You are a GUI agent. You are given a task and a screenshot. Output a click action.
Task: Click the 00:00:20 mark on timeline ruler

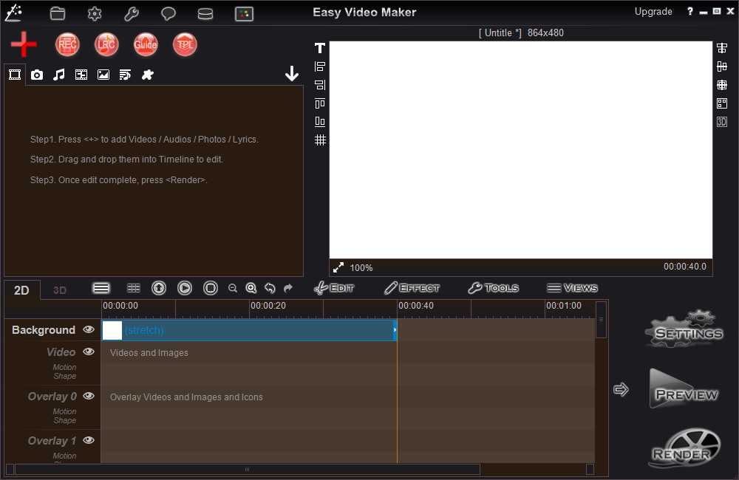tap(268, 306)
